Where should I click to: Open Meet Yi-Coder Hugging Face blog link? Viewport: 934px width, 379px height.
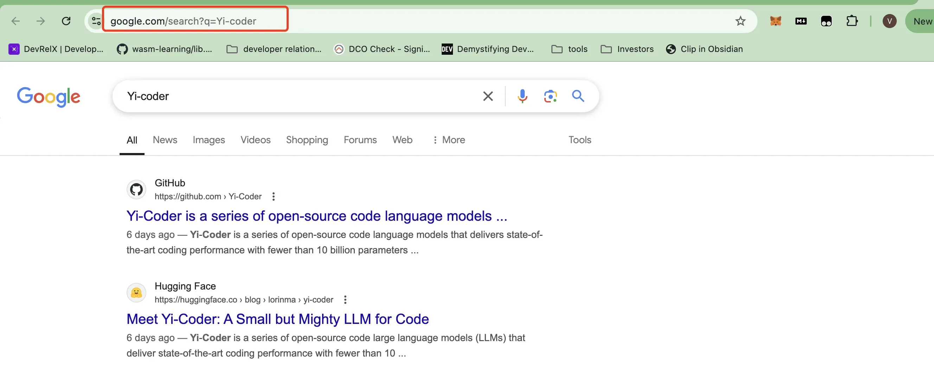tap(277, 319)
